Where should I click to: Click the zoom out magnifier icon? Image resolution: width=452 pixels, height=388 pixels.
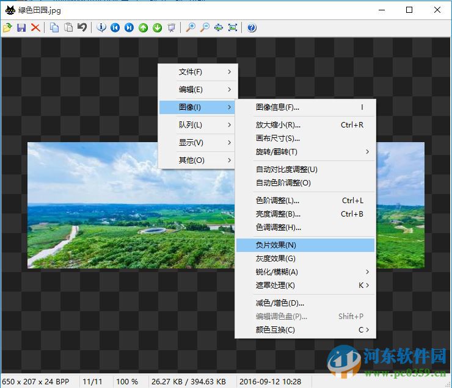click(205, 27)
